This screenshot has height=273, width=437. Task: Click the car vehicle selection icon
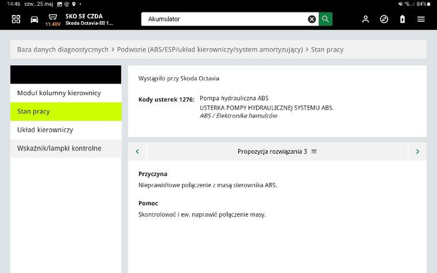pyautogui.click(x=34, y=20)
